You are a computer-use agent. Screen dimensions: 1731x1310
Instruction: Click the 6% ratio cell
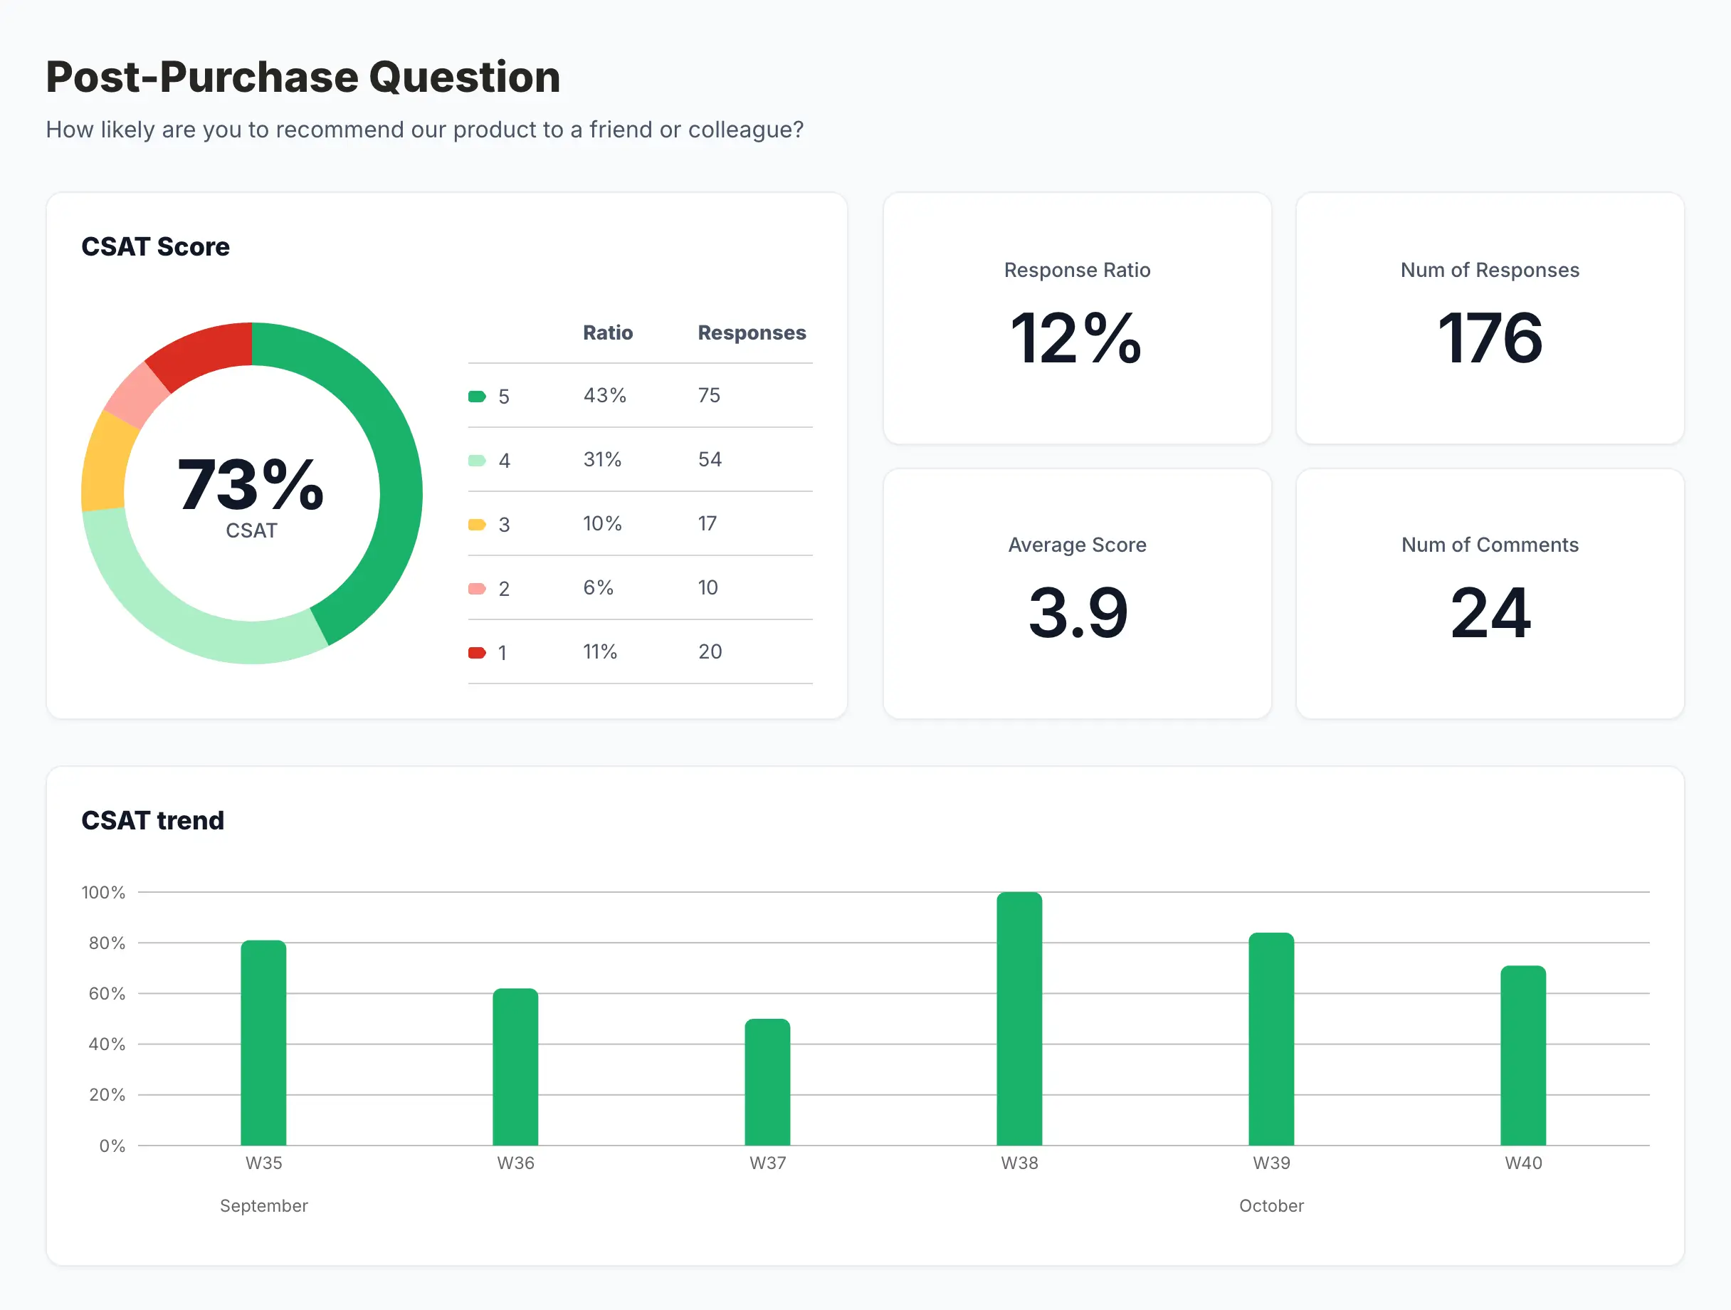click(x=599, y=587)
